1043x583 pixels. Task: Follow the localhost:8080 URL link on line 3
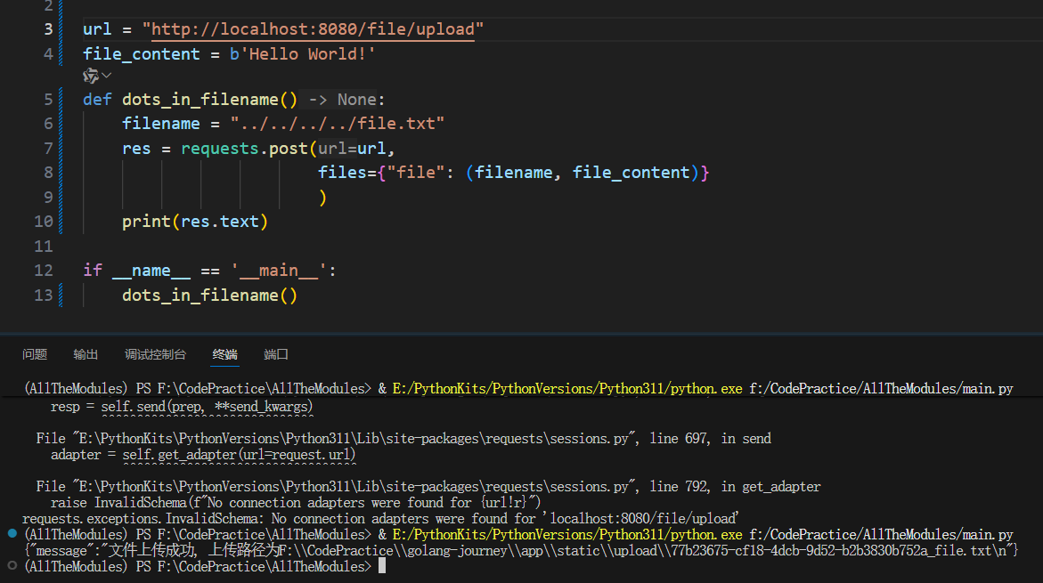click(313, 29)
